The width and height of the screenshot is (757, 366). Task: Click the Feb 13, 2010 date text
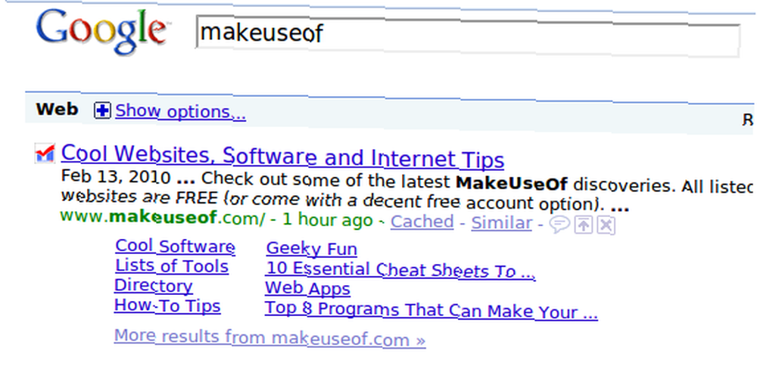116,178
